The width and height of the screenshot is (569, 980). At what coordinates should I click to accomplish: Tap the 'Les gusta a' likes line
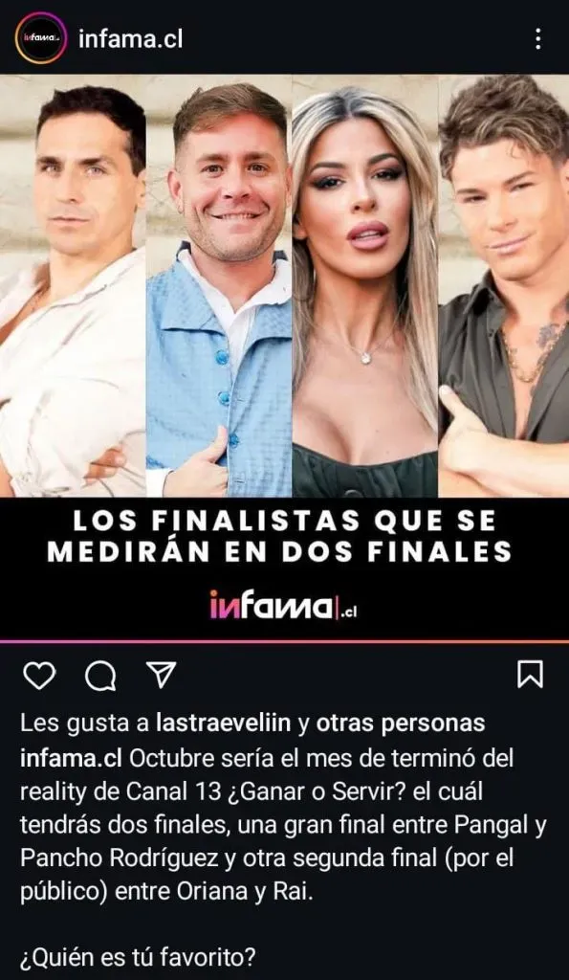tap(252, 724)
